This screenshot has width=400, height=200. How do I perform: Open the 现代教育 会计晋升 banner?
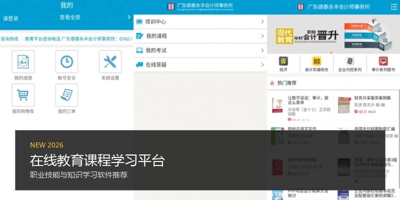click(x=333, y=34)
